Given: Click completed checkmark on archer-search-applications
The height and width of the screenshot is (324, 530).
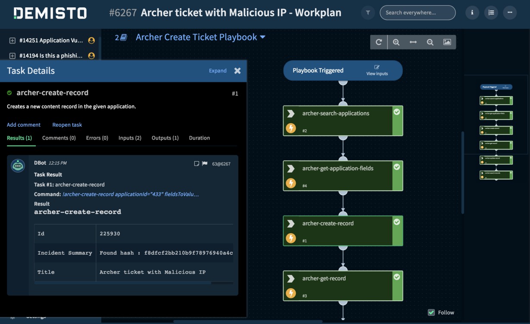Looking at the screenshot, I should coord(397,112).
